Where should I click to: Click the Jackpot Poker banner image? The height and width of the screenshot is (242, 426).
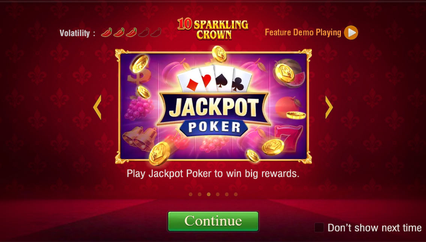pos(213,106)
